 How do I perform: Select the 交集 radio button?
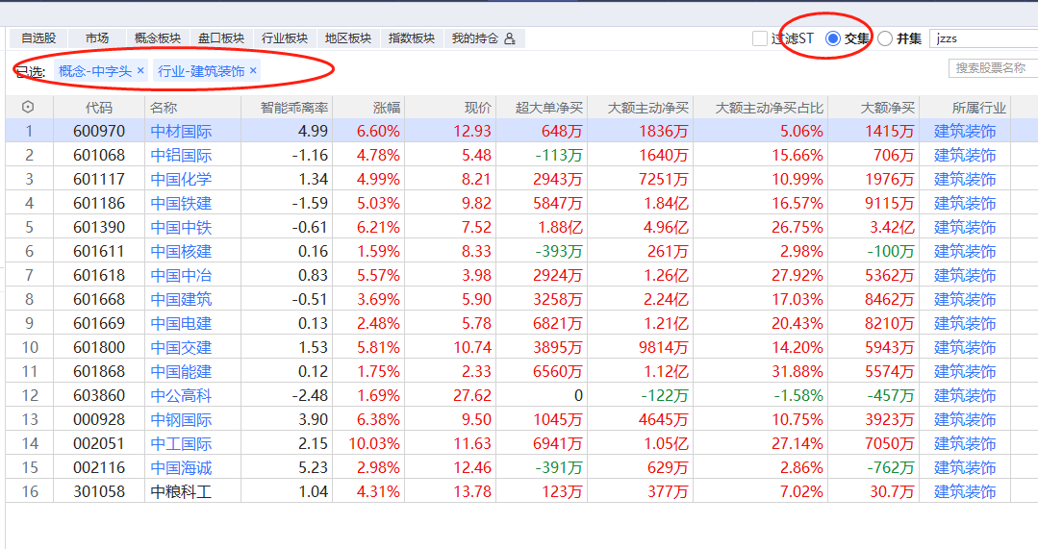click(x=833, y=38)
